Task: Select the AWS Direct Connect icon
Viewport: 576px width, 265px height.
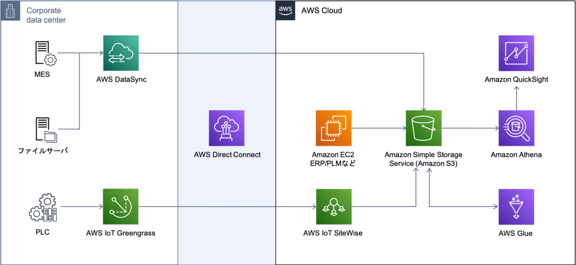Action: coord(226,128)
